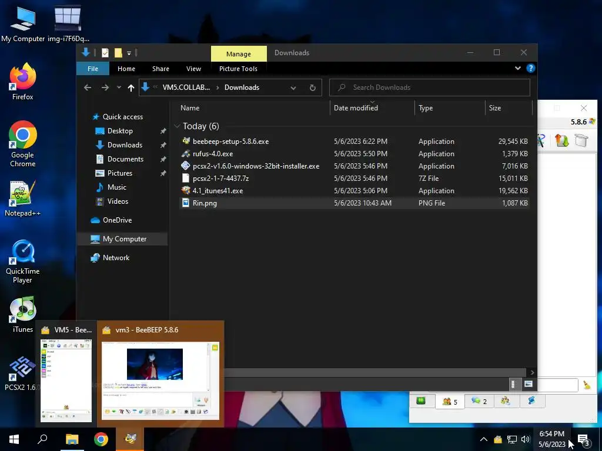Screen dimensions: 602x451
Task: Open the BeeBEEP file sharing tab icon
Action: (531, 400)
